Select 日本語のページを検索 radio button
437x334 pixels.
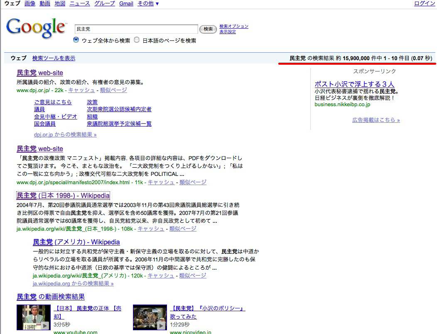coord(137,40)
